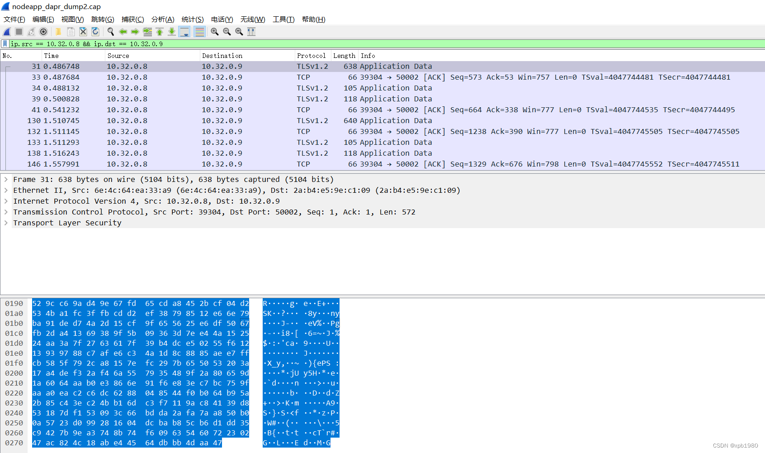The width and height of the screenshot is (765, 453).
Task: Click the go to specified packet icon
Action: click(x=147, y=32)
